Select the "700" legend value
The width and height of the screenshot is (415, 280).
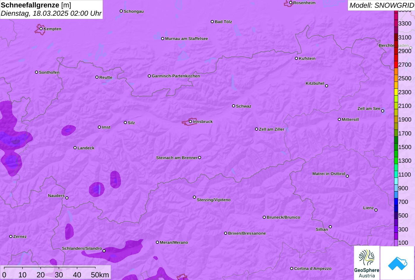tap(403, 202)
